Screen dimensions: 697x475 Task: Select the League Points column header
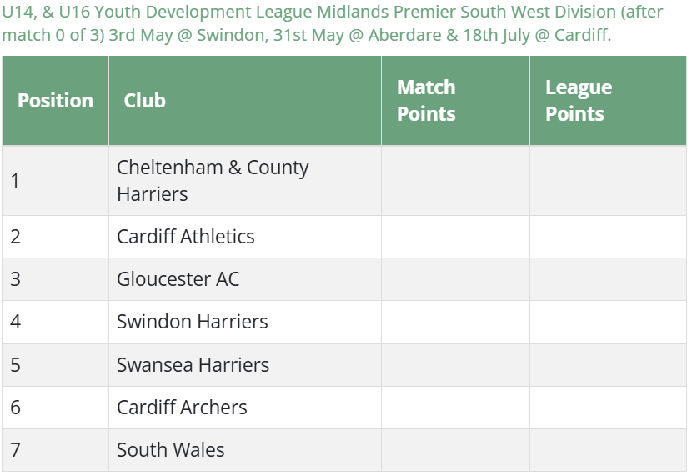(579, 101)
